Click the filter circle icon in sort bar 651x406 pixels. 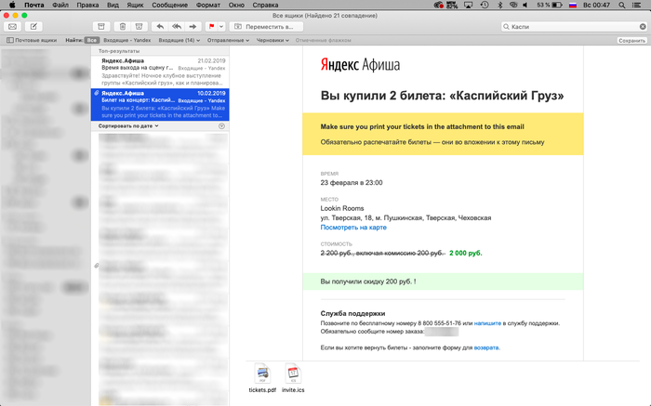click(221, 125)
